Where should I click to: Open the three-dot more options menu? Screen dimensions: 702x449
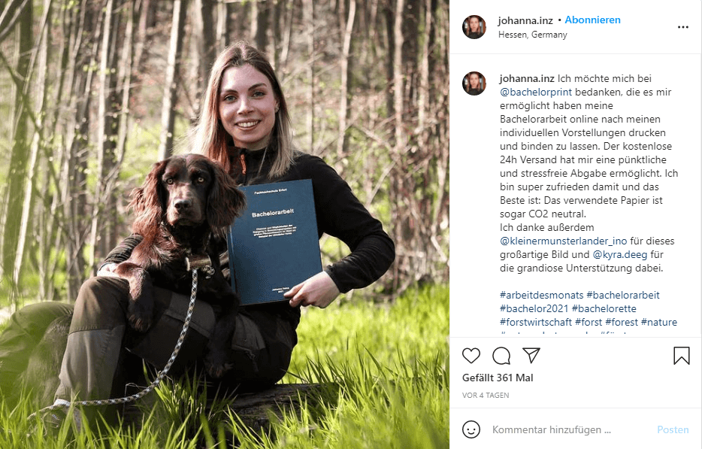(x=682, y=27)
